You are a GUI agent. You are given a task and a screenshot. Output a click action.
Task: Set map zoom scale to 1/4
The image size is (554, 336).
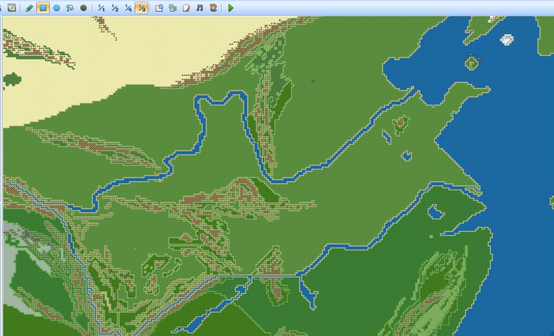128,8
